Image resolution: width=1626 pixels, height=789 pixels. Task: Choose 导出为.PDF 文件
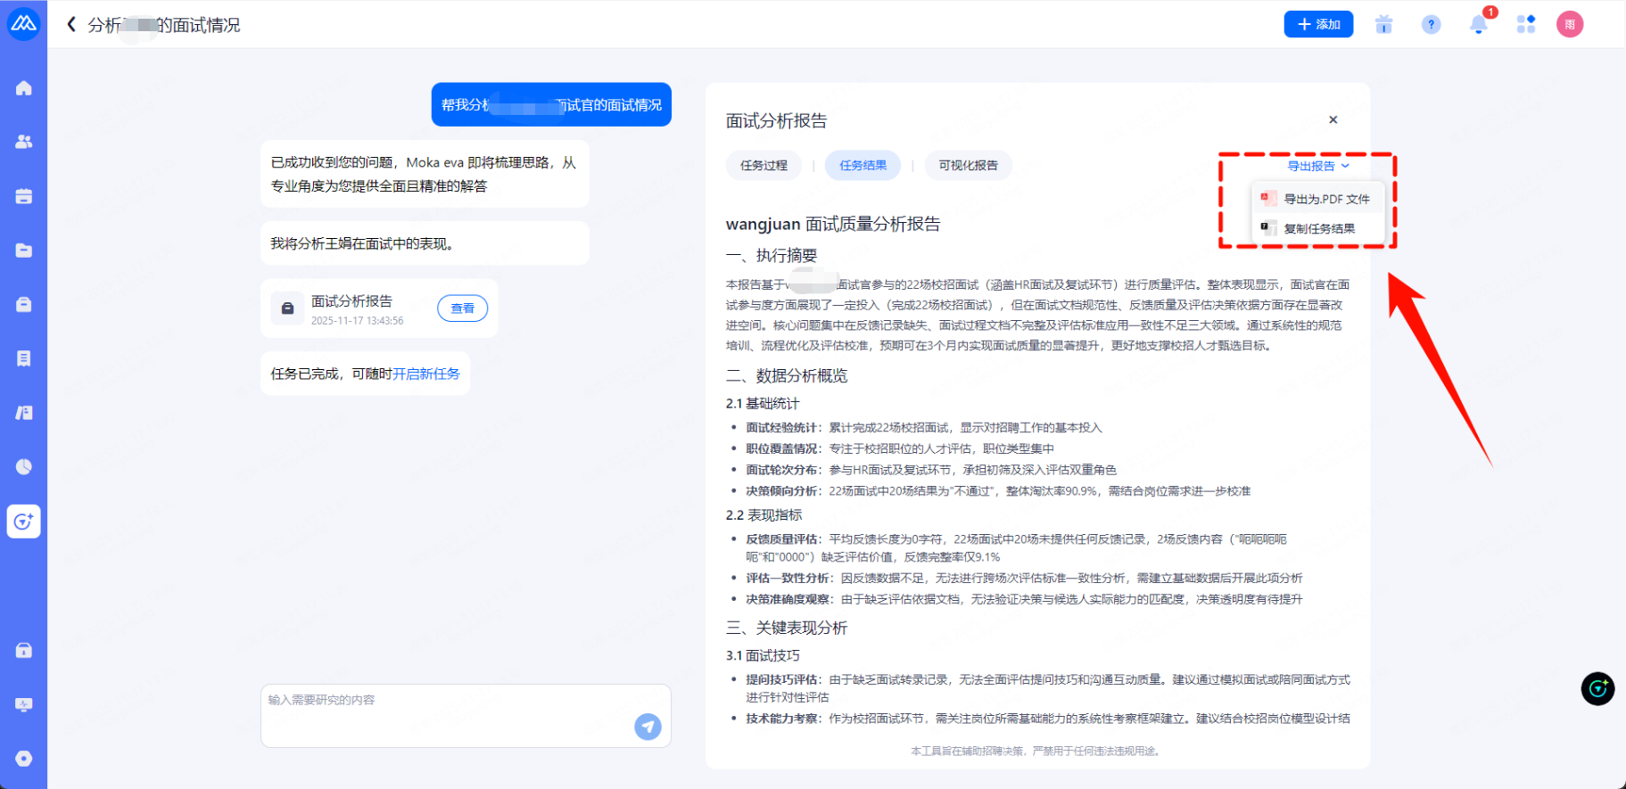pos(1317,199)
